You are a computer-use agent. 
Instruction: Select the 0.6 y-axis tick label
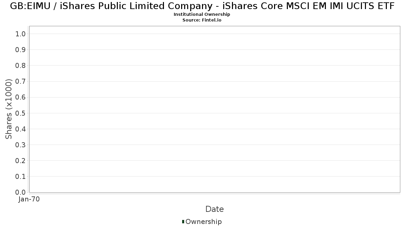(x=21, y=97)
